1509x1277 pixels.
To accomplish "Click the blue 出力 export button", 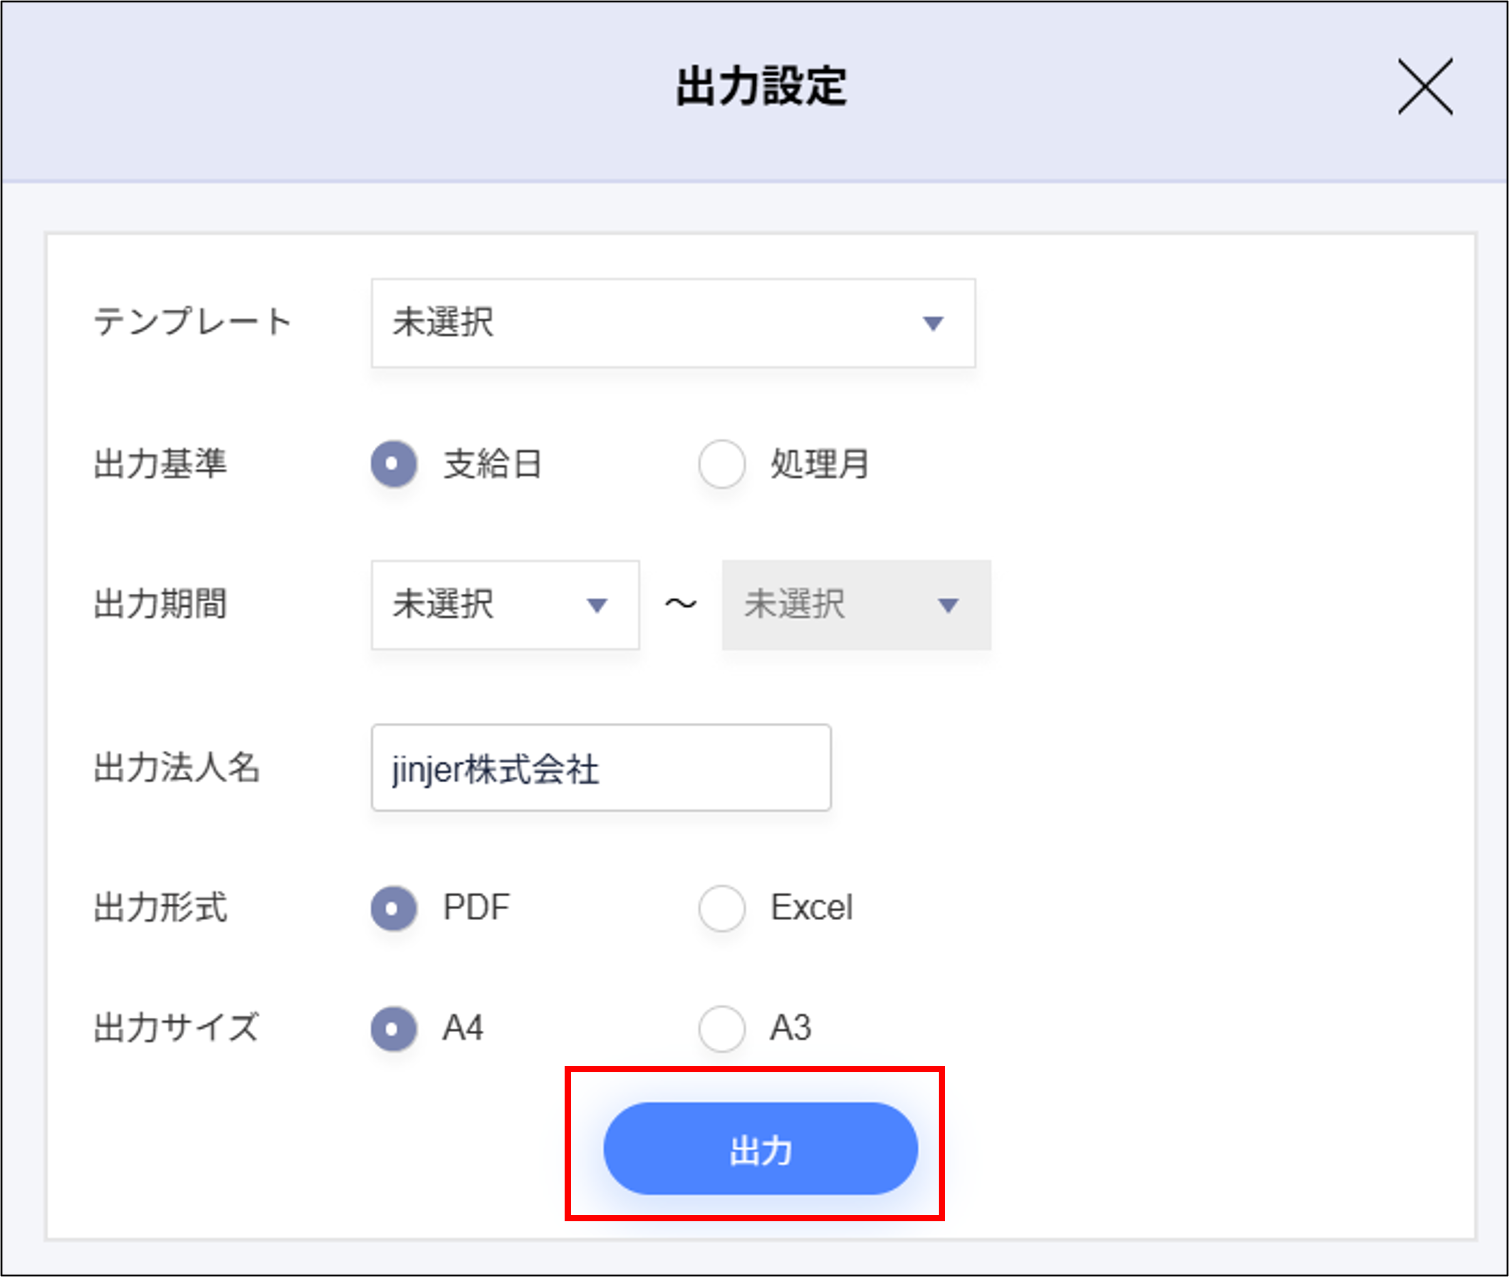I will tap(760, 1147).
